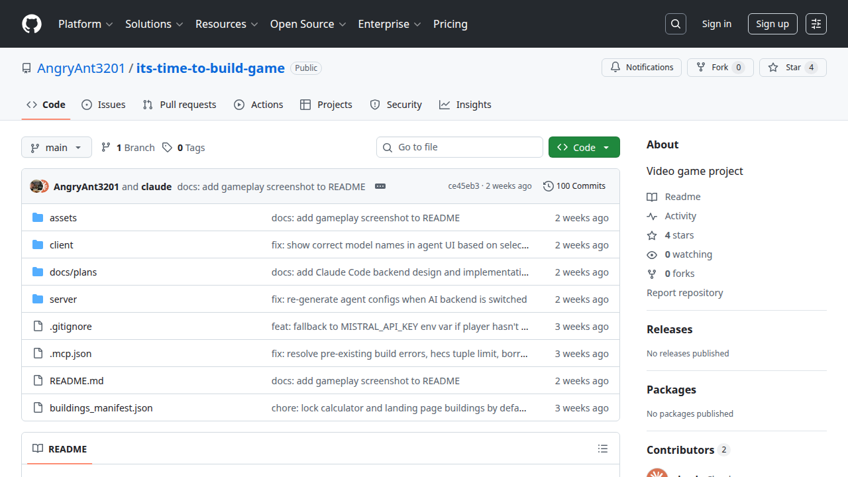Click the README.md file icon
848x477 pixels.
[x=38, y=381]
